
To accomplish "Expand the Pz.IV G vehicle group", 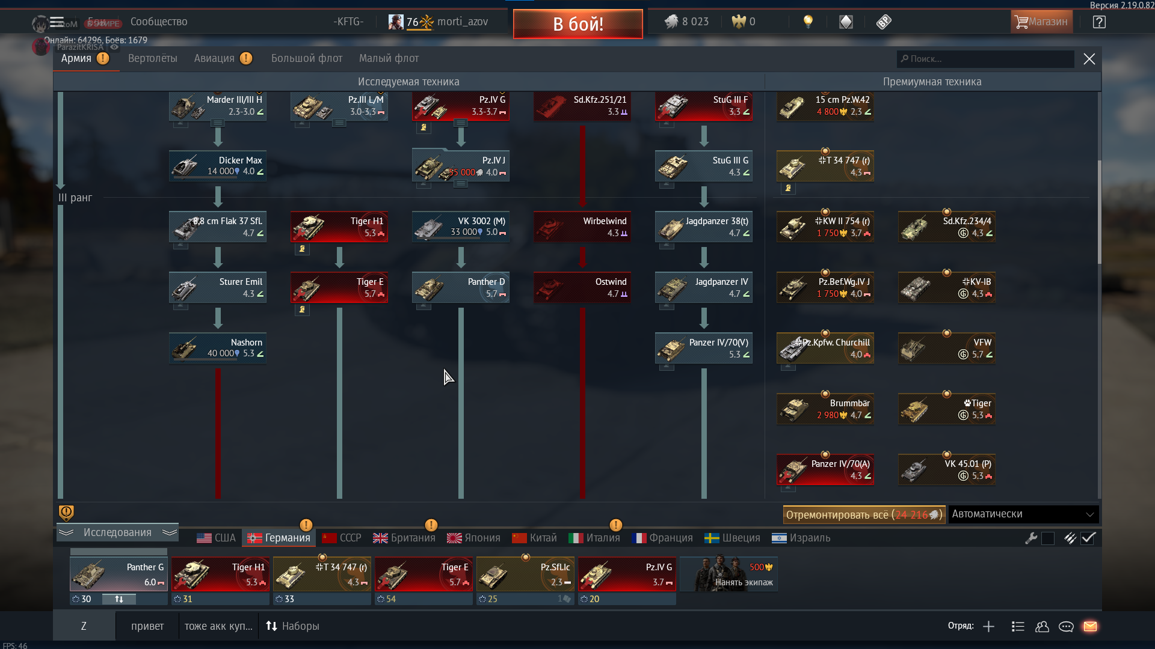I will 461,123.
